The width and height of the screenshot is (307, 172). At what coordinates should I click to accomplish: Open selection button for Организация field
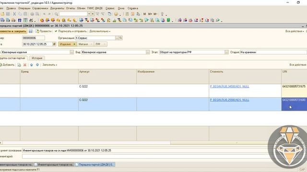[117, 38]
